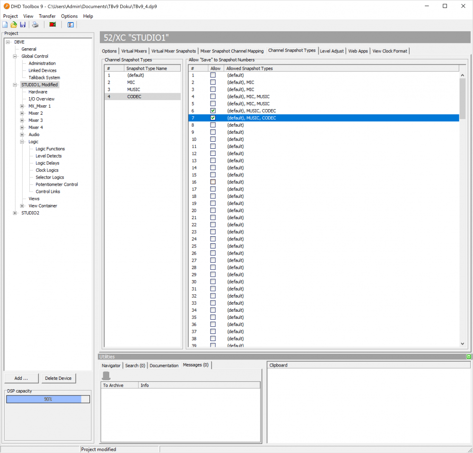The width and height of the screenshot is (473, 453).
Task: Enable Allow checkbox for snapshot number 1
Action: (213, 75)
